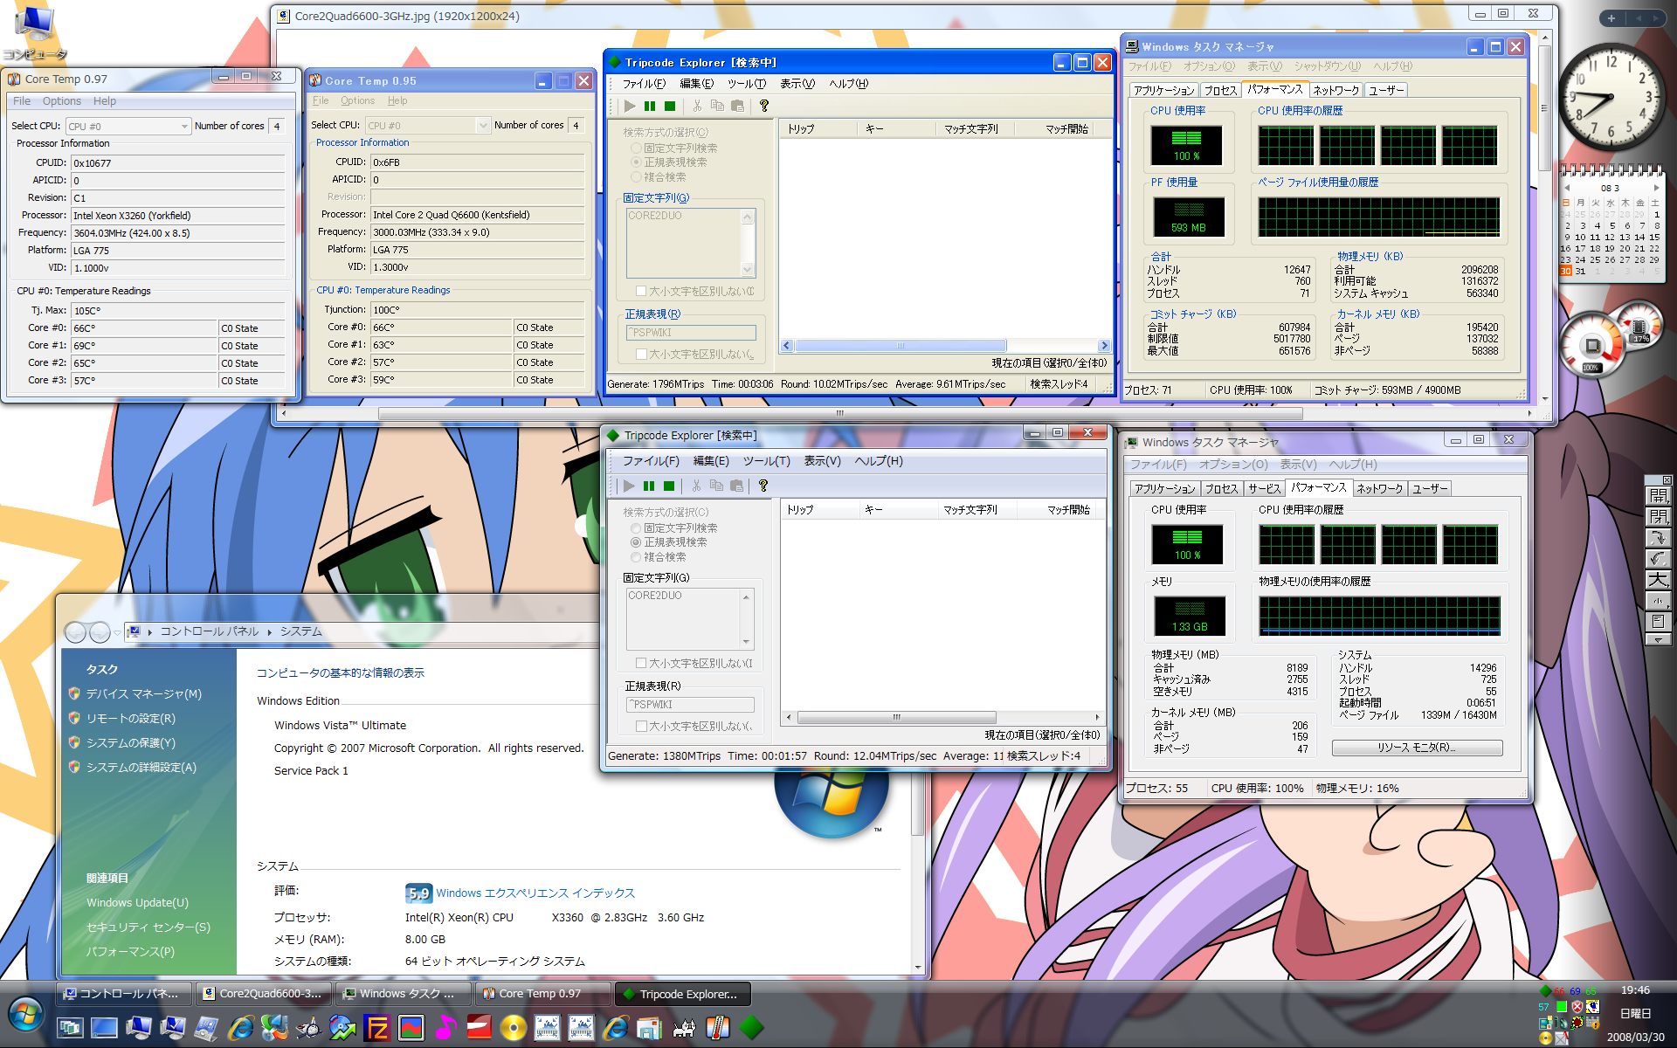Select 固定文字列検索 radio in lower Tripcode Explorer

pos(636,528)
